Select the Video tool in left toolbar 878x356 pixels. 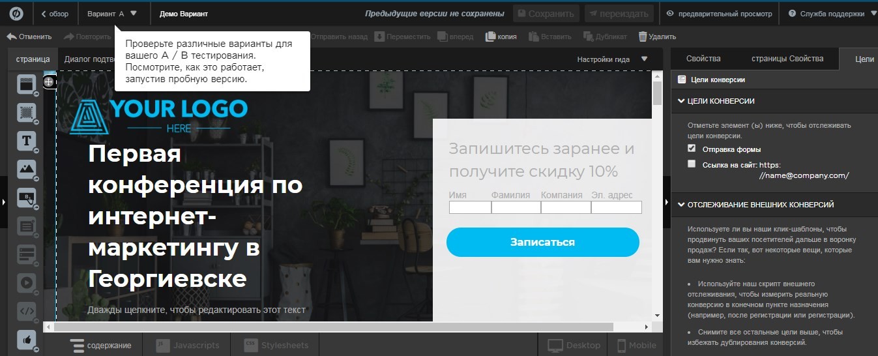26,283
